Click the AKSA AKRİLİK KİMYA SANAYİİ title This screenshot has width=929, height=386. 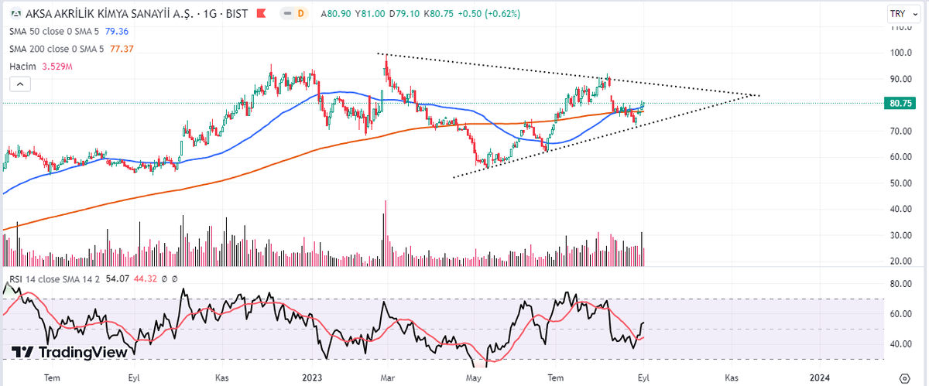(111, 14)
